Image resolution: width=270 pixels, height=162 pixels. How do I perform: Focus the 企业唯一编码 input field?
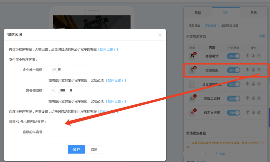(69, 70)
